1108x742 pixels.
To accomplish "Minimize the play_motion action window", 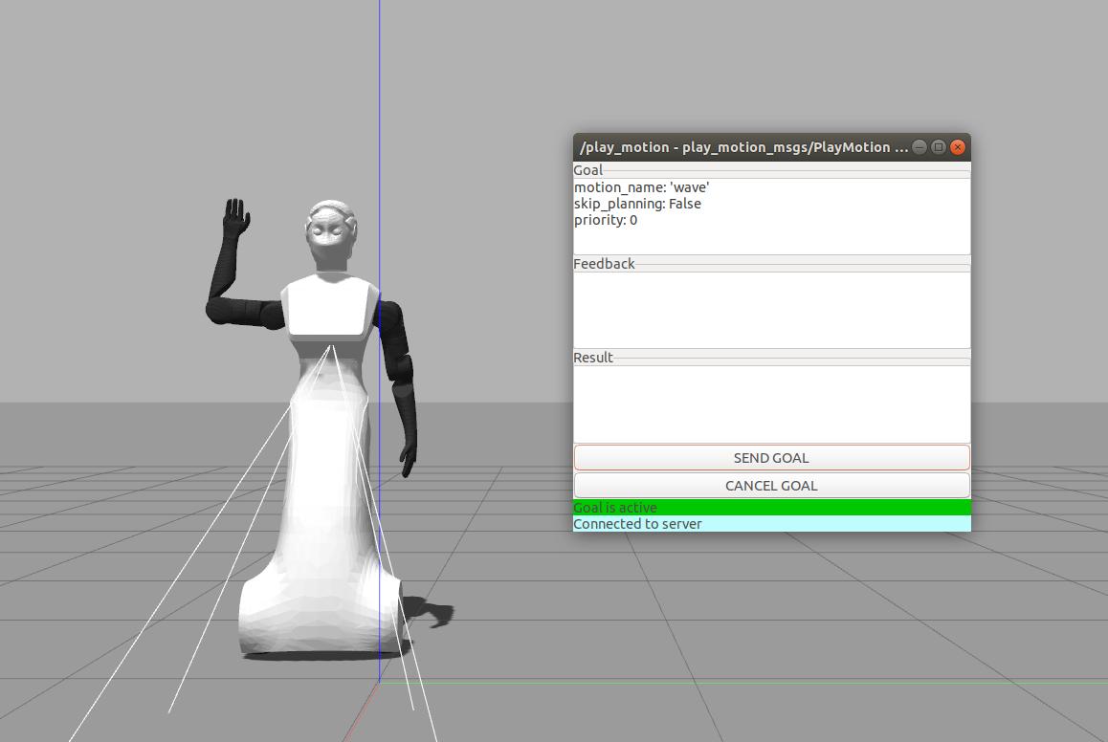I will tap(920, 147).
